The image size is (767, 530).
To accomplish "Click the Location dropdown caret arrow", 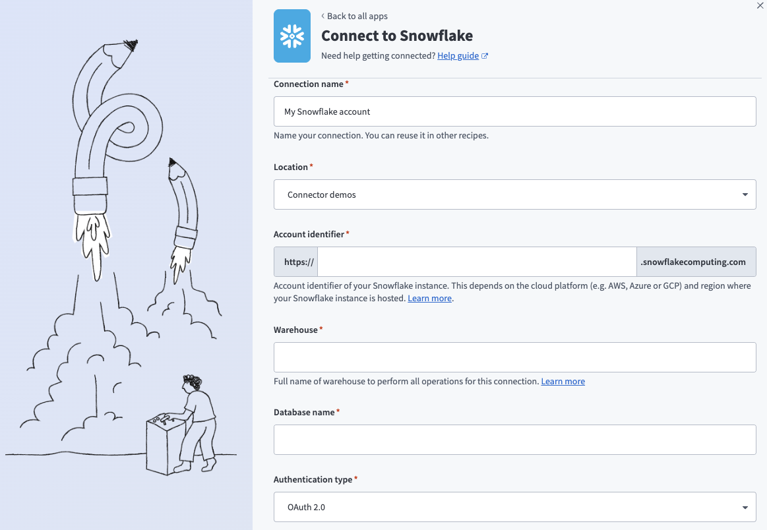I will [x=745, y=194].
